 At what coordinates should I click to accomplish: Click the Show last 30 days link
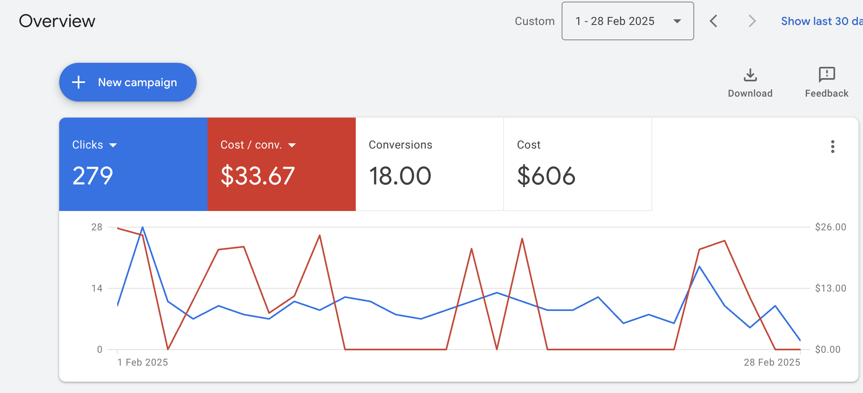point(822,21)
